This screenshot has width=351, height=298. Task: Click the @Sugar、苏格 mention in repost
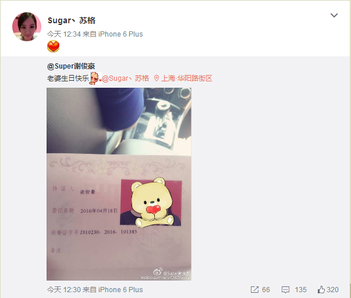click(125, 78)
